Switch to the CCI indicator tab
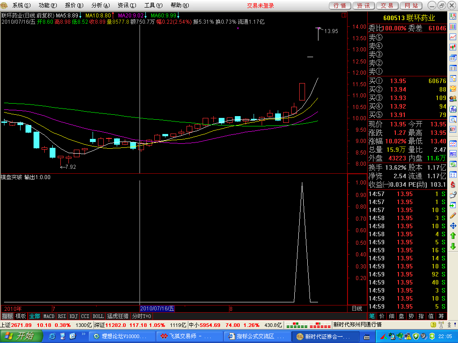Viewport: 458px width, 343px height. pyautogui.click(x=85, y=316)
